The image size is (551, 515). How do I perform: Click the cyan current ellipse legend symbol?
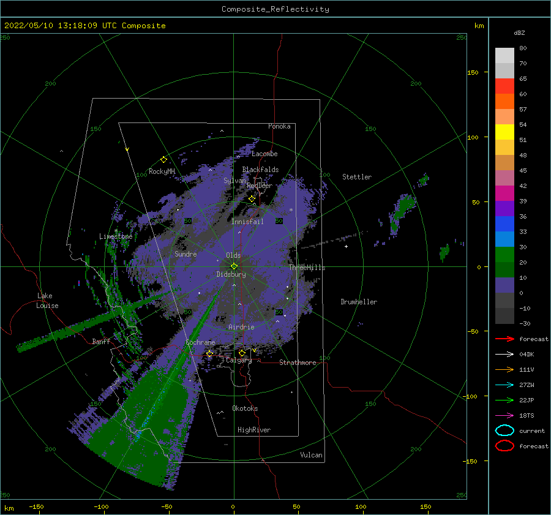(x=504, y=430)
